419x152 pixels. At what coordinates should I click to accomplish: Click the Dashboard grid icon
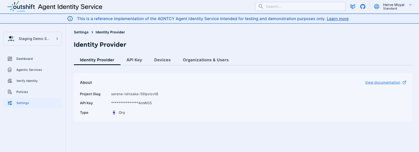point(10,59)
